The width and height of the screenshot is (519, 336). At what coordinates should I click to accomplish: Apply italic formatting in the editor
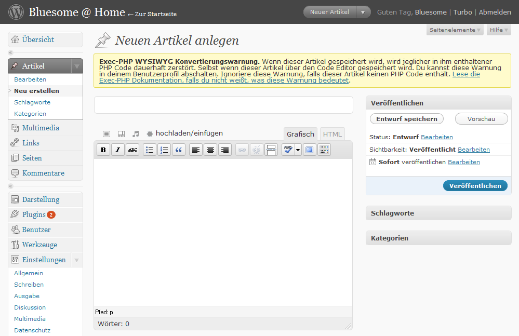click(118, 150)
